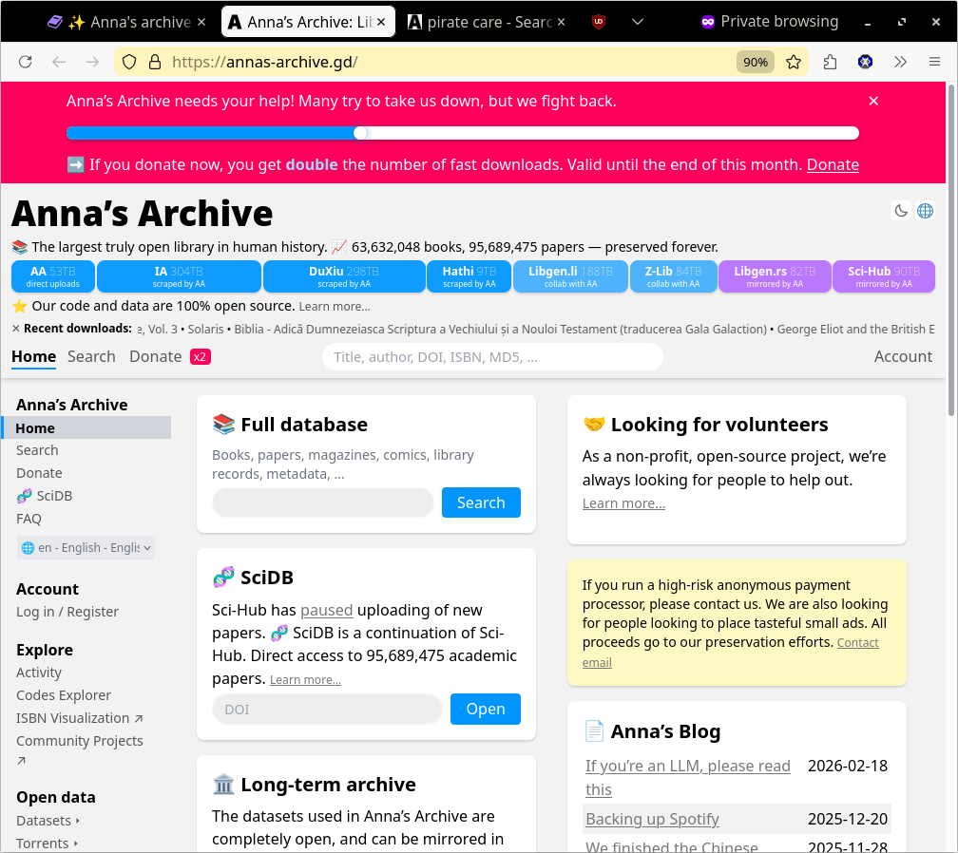Focus the DOI input field

327,709
